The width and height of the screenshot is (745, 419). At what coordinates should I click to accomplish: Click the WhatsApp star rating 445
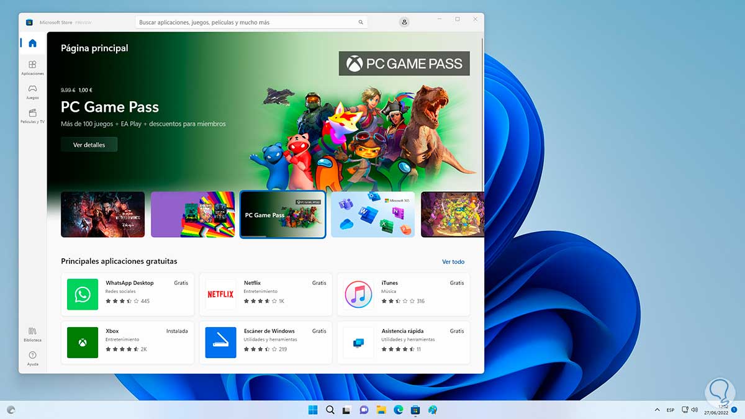pos(127,301)
